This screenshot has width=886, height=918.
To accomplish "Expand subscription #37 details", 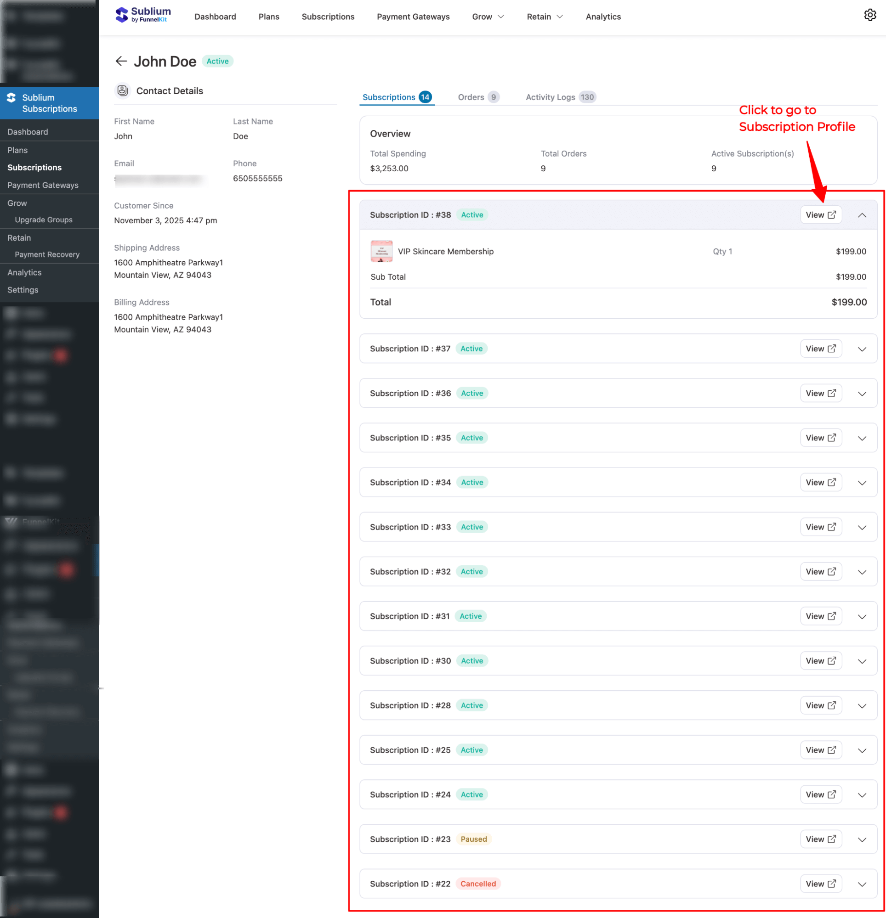I will [x=862, y=349].
